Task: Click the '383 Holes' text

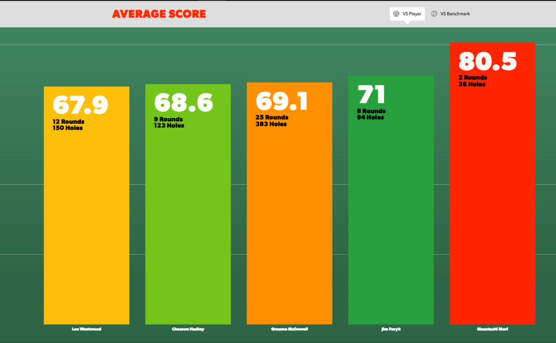Action: [x=271, y=124]
